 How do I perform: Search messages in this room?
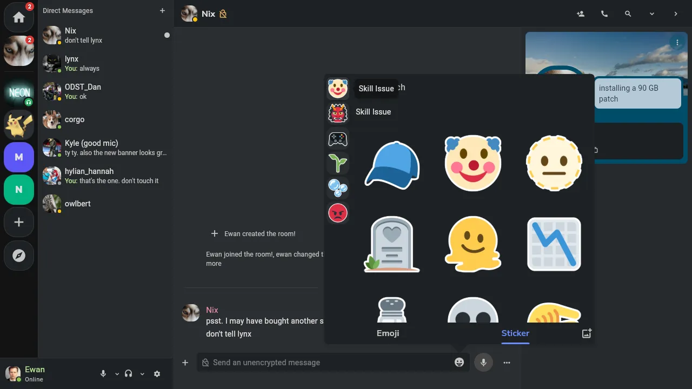[628, 14]
